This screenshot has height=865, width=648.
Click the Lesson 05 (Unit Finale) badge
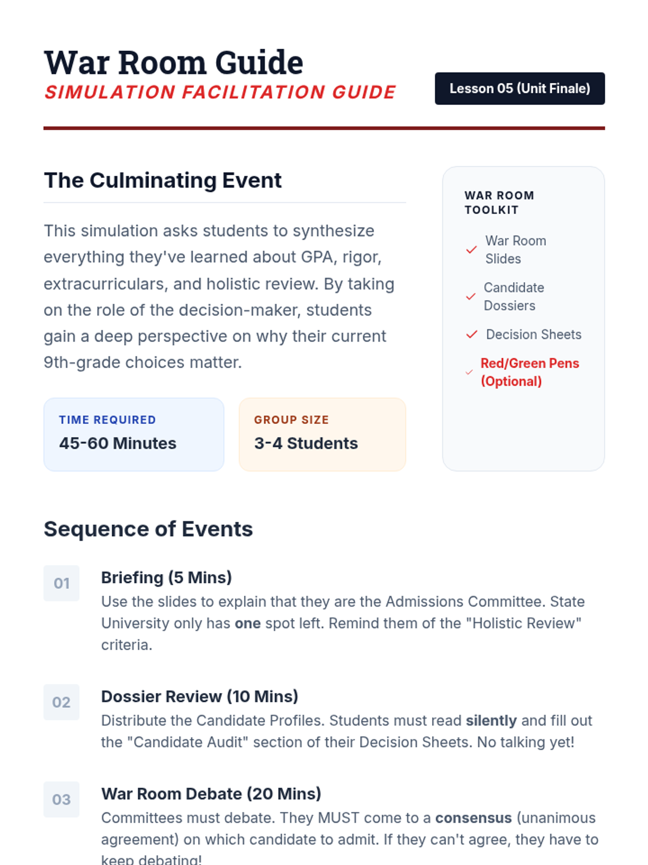(519, 89)
